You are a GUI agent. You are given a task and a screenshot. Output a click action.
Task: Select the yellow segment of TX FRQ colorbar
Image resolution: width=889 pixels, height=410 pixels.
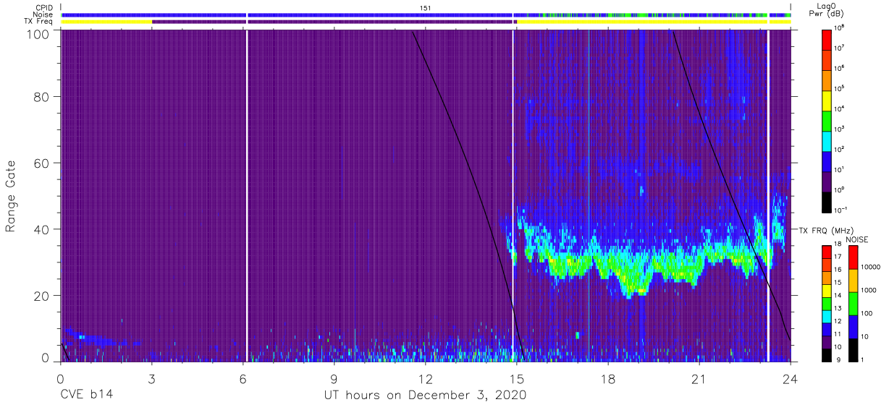coord(827,290)
